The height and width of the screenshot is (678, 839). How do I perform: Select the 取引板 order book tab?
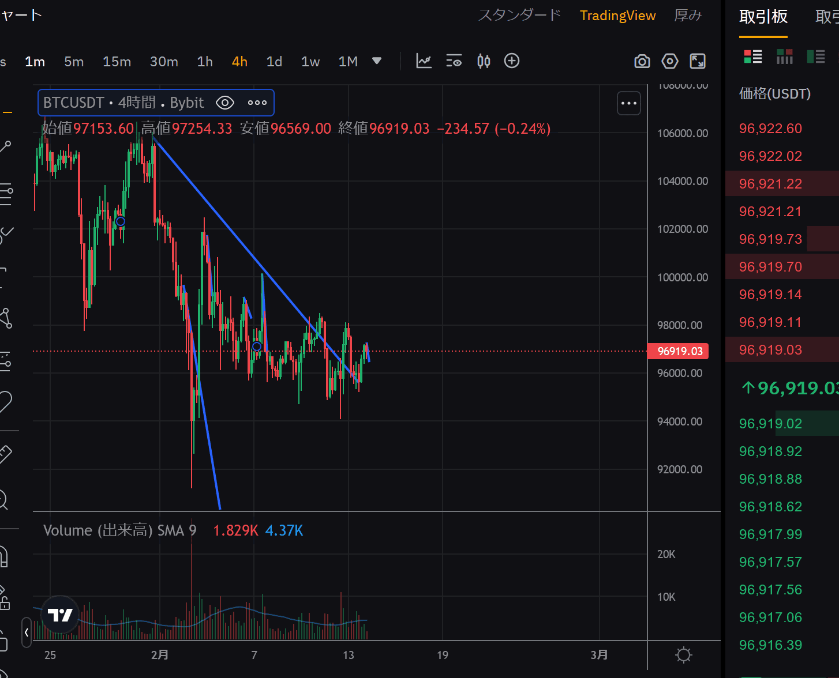click(763, 17)
